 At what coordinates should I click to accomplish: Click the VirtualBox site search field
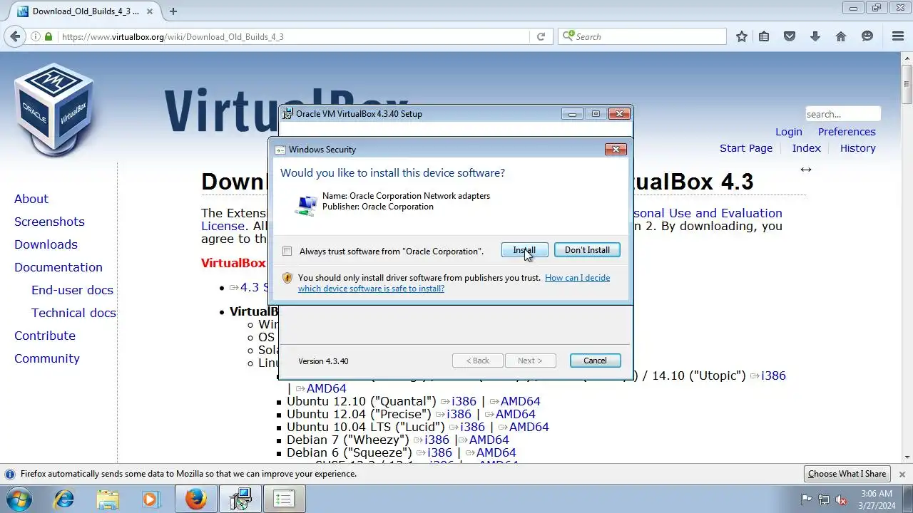click(x=842, y=114)
